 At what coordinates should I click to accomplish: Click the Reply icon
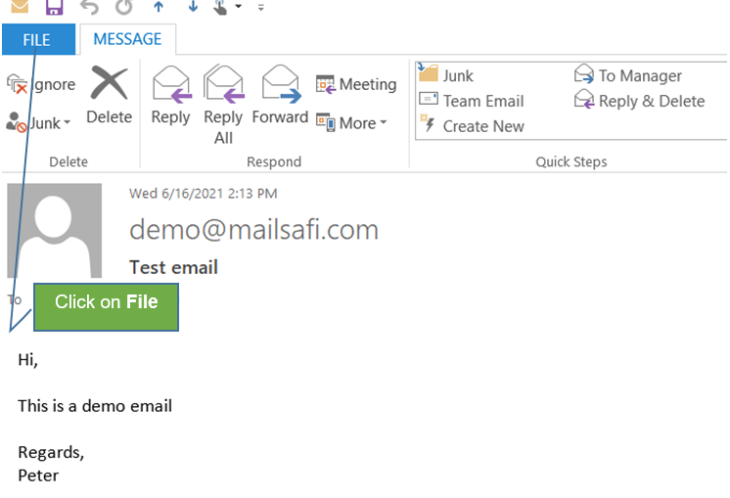pyautogui.click(x=170, y=96)
